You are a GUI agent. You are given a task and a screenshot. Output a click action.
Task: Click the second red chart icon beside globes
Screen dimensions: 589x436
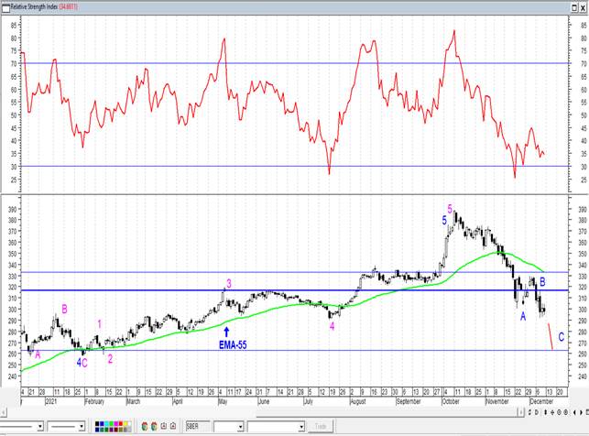(173, 426)
